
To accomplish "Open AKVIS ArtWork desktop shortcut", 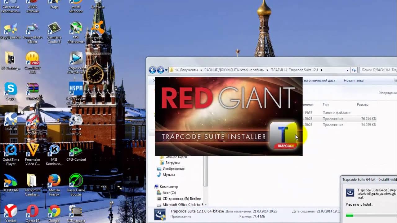I will [32, 7].
